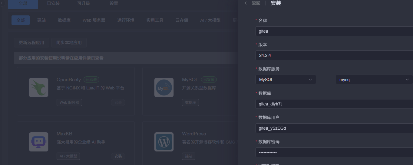The width and height of the screenshot is (413, 165).
Task: Click the WordPress app title
Action: pos(194,134)
